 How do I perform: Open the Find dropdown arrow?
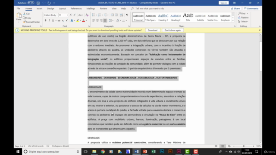247,13
